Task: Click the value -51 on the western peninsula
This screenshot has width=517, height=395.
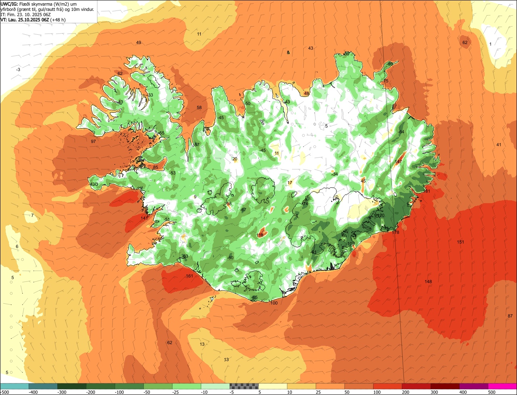Action: click(167, 219)
